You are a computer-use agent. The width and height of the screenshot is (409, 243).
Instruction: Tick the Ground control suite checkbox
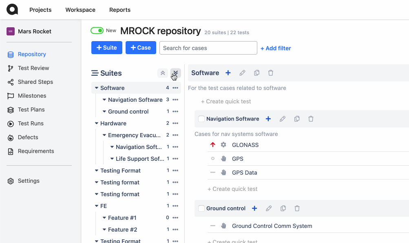click(x=201, y=208)
